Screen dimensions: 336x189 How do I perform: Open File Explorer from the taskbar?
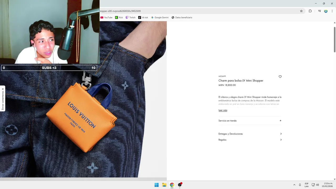(x=164, y=185)
